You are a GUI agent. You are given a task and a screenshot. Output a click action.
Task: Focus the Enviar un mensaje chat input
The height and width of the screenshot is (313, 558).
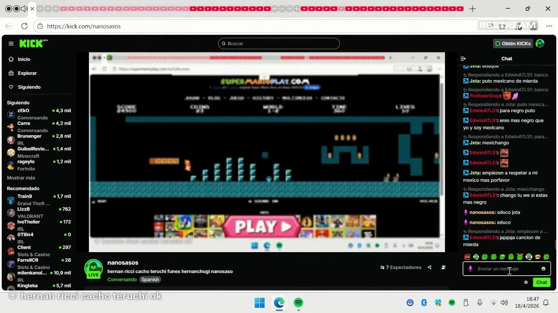click(x=507, y=269)
